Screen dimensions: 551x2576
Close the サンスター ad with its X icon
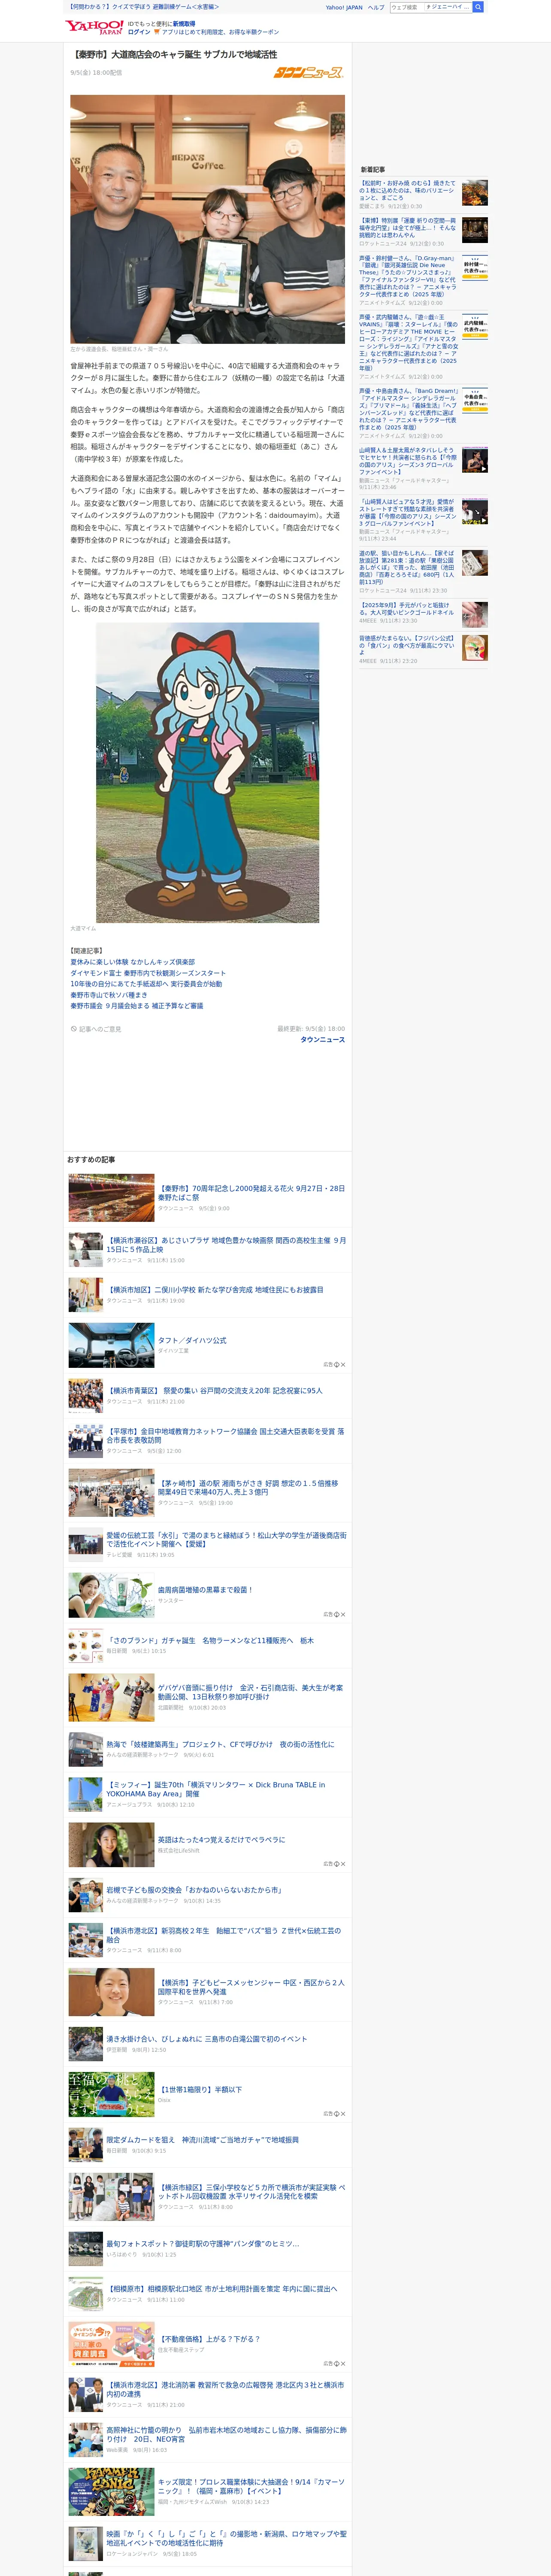(x=342, y=1614)
